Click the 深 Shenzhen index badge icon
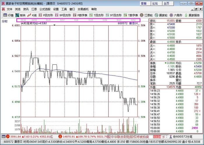The height and width of the screenshot is (145, 204). click(60, 137)
